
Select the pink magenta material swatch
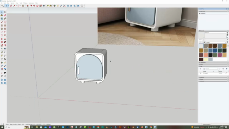pyautogui.click(x=220, y=55)
